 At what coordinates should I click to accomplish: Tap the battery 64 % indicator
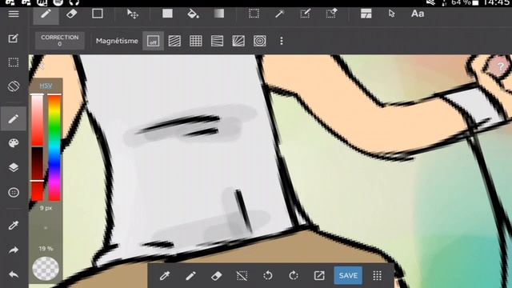click(x=465, y=2)
